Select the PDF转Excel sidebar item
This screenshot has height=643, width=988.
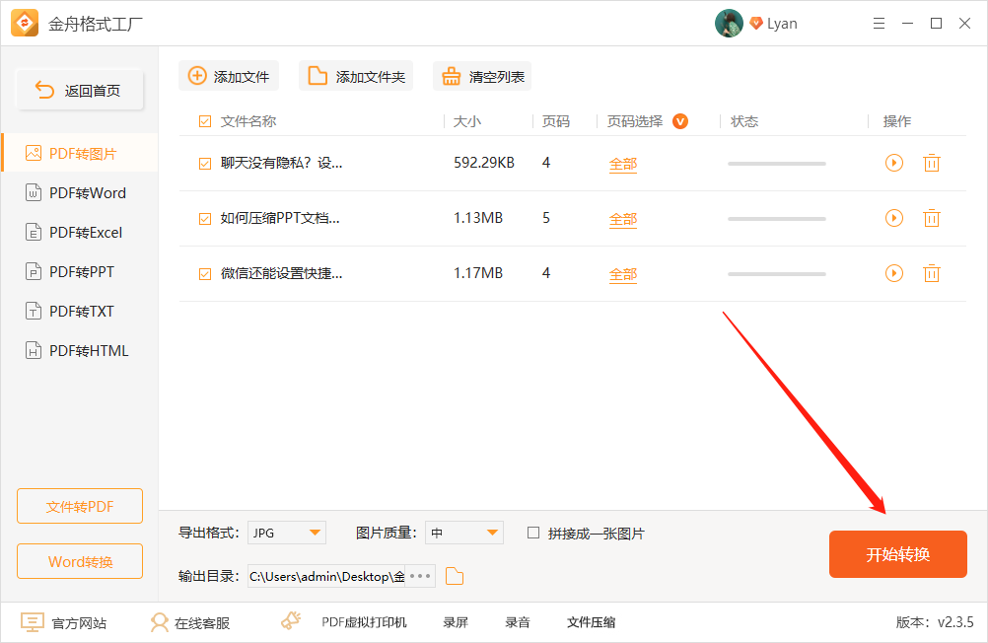tap(81, 232)
